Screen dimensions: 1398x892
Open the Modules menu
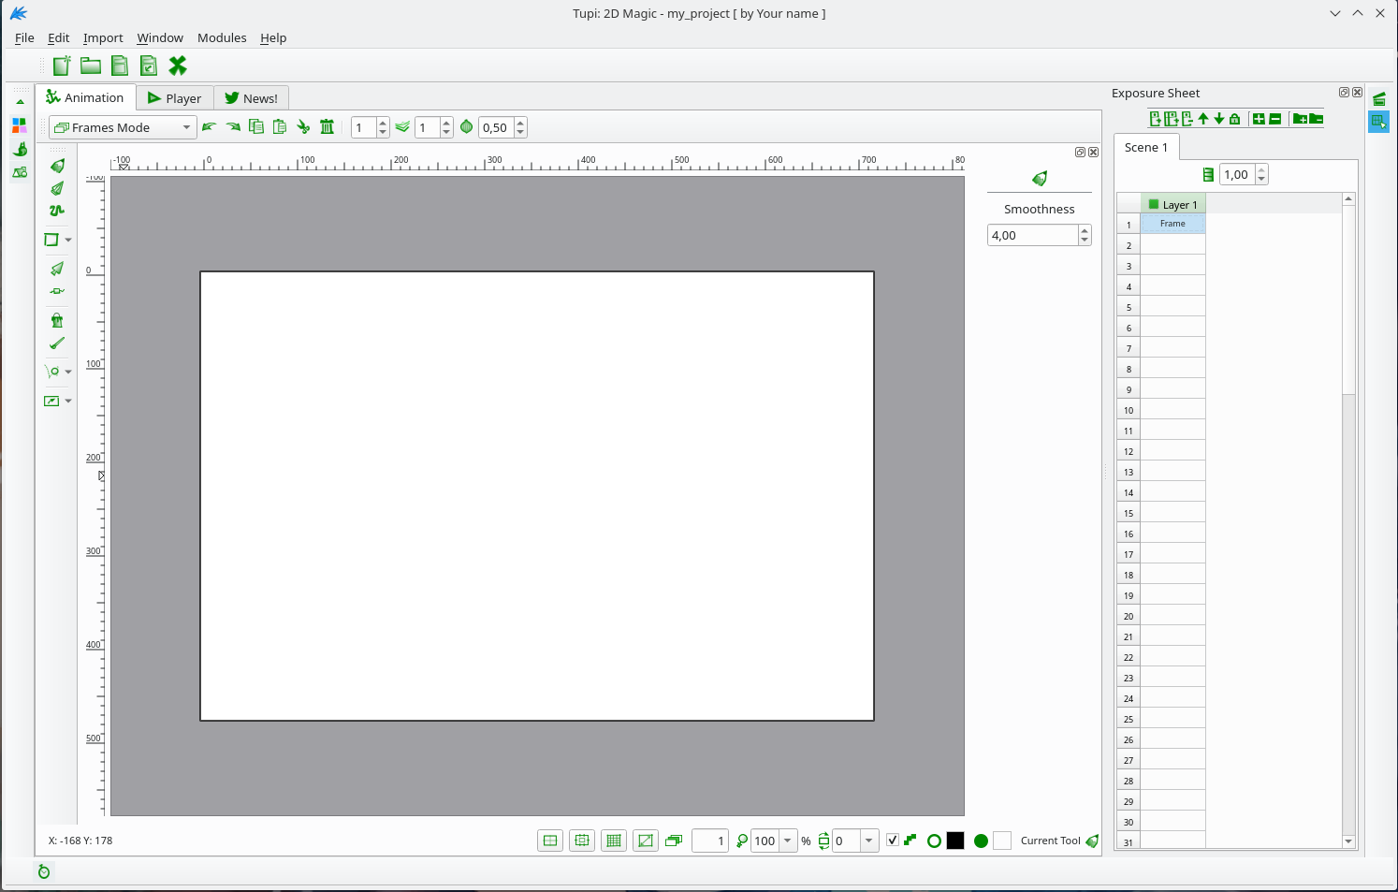point(222,37)
